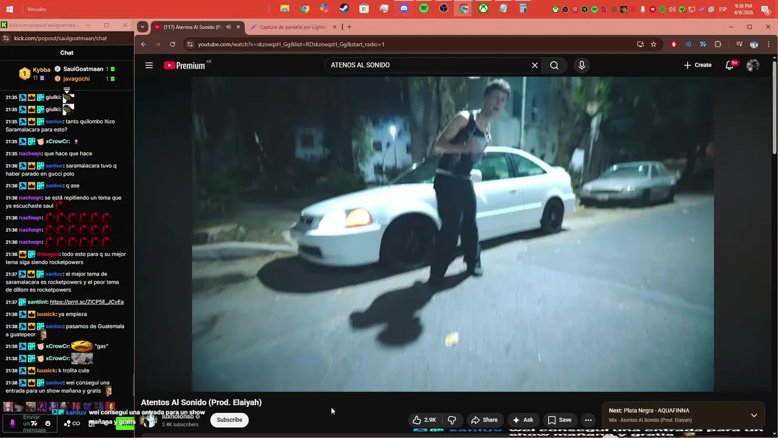Open YouTube notifications bell

[x=730, y=65]
